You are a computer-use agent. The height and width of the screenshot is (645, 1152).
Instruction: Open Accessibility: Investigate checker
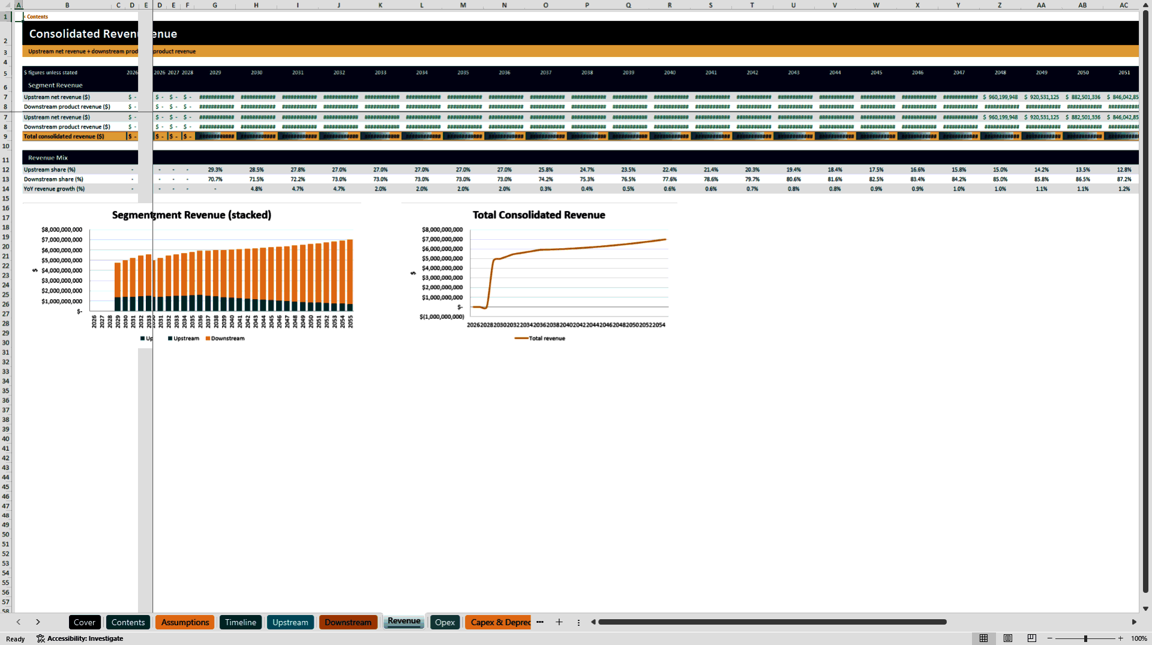point(80,638)
